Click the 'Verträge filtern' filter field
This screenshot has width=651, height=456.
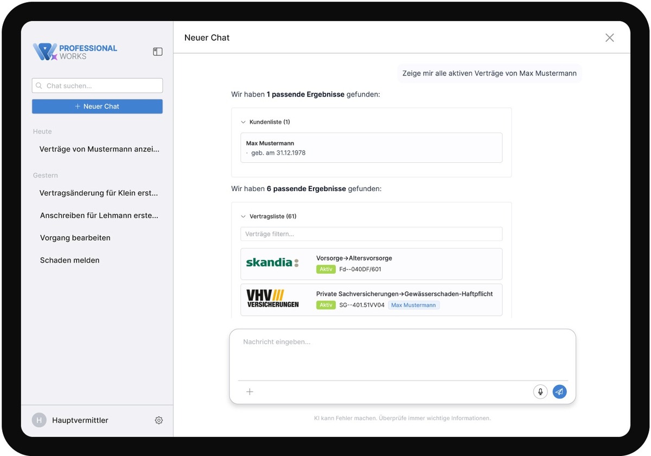click(x=371, y=234)
